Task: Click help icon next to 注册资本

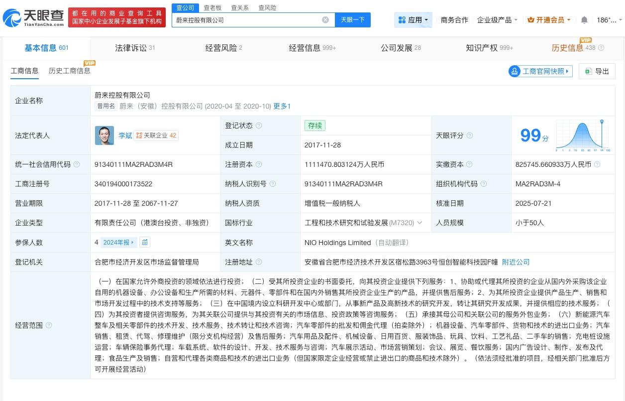Action: (259, 164)
